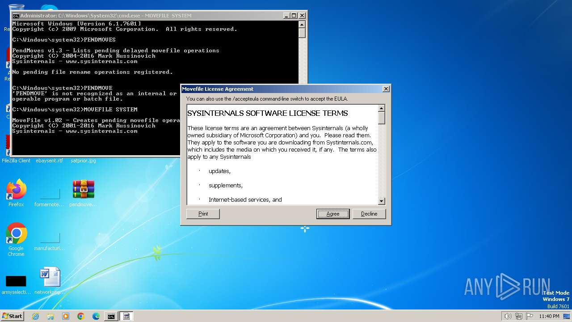Click 'Internet-based services, and' line
The height and width of the screenshot is (322, 572).
[x=245, y=200]
